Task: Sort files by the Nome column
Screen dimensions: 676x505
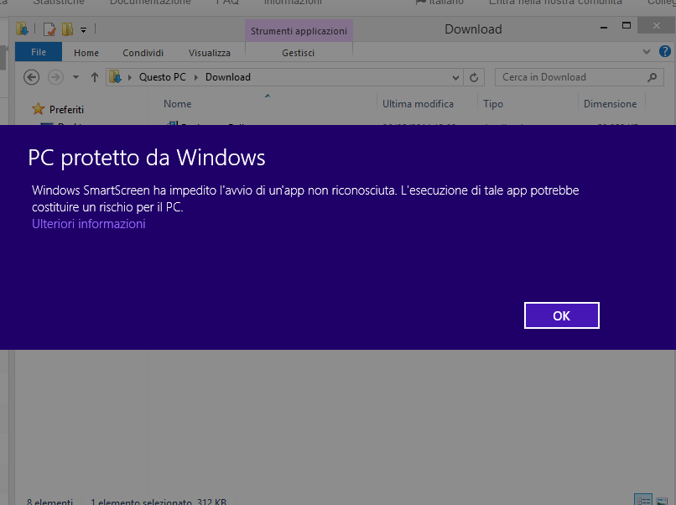Action: (177, 104)
